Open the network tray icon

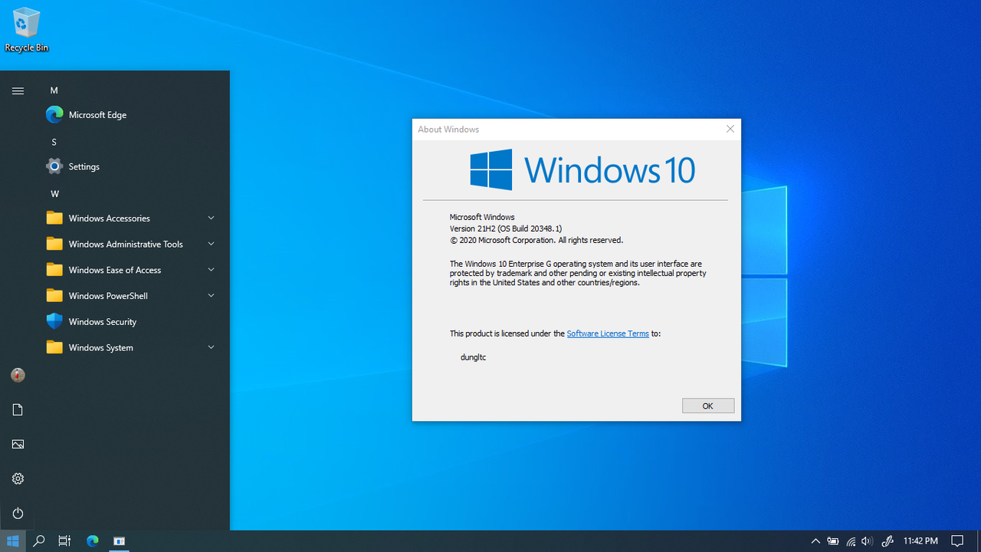pyautogui.click(x=851, y=541)
